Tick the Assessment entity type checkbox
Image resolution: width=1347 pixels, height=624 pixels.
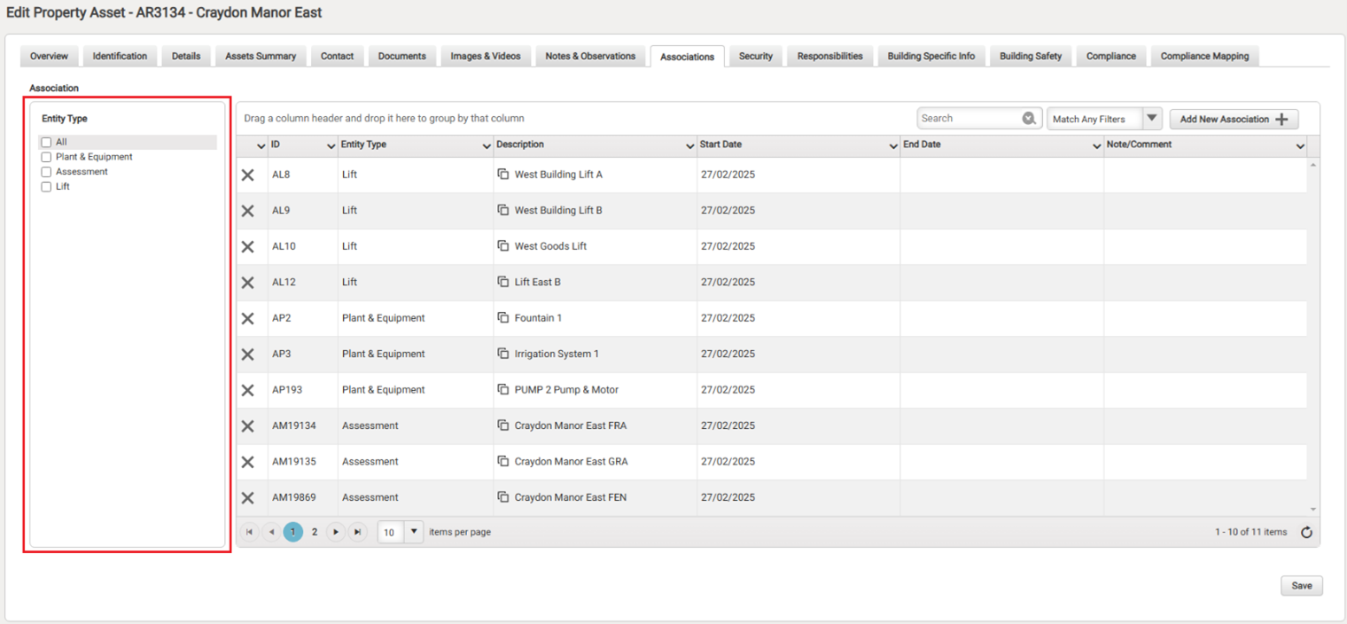tap(46, 172)
